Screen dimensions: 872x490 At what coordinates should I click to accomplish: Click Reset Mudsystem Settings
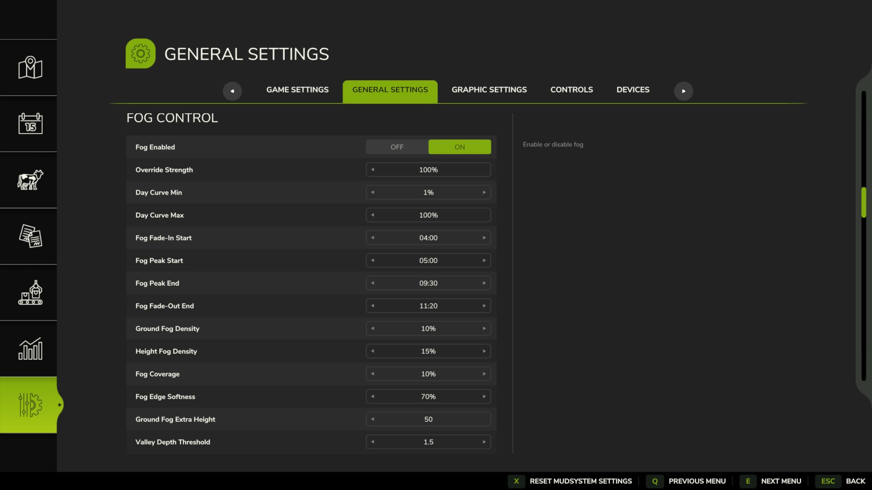581,481
